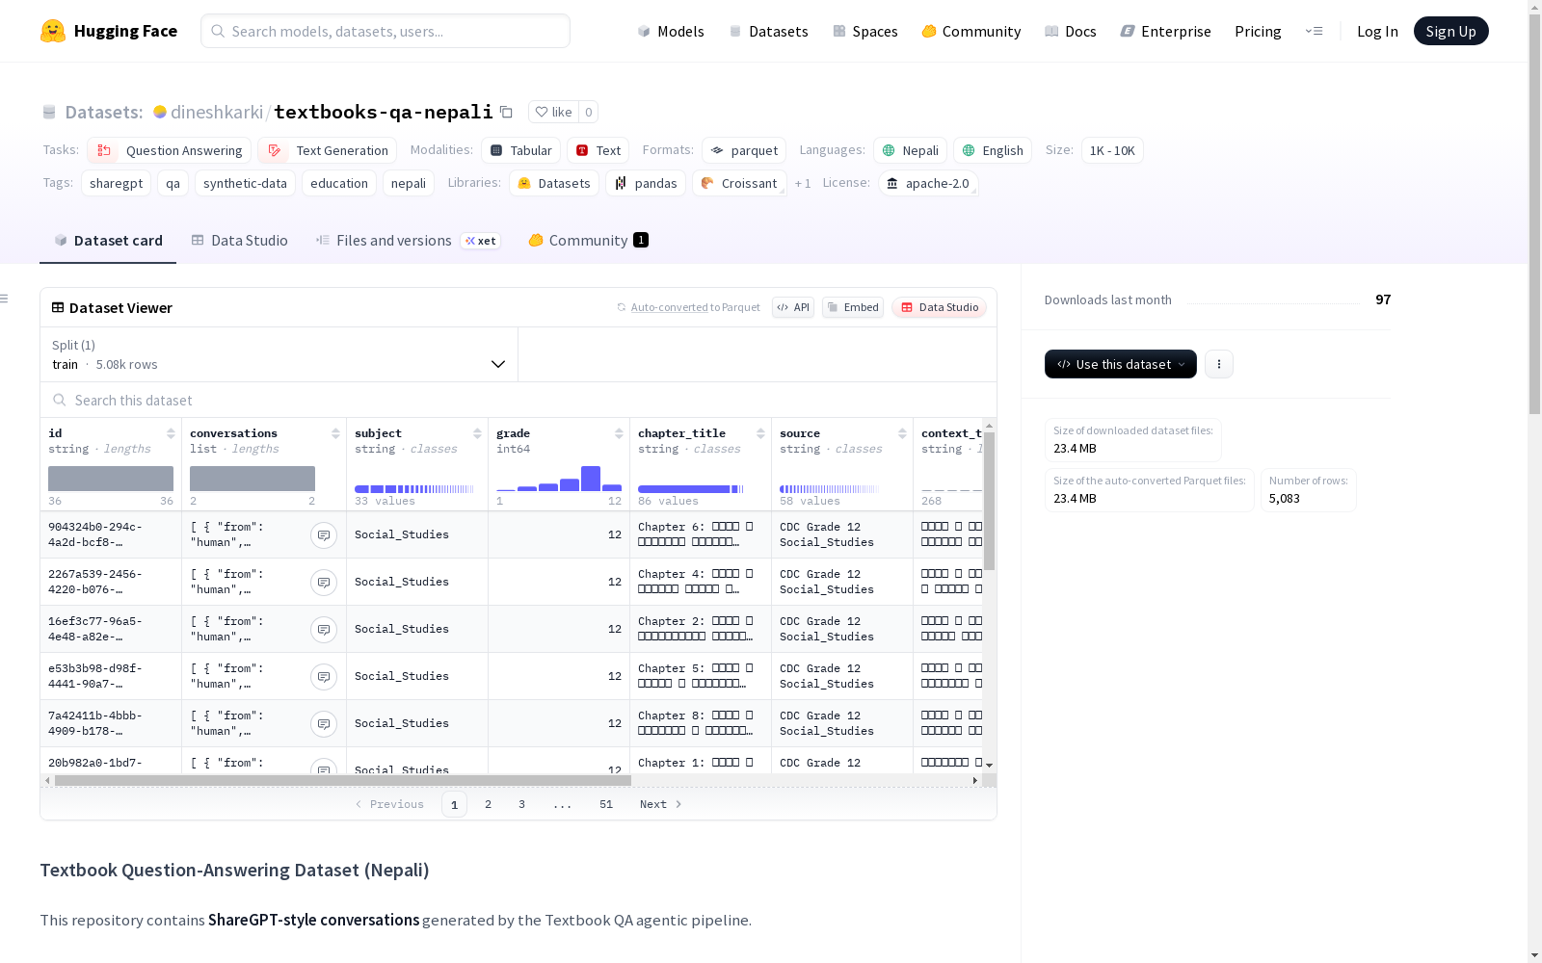
Task: Go to page 51 of the dataset
Action: pos(606,804)
